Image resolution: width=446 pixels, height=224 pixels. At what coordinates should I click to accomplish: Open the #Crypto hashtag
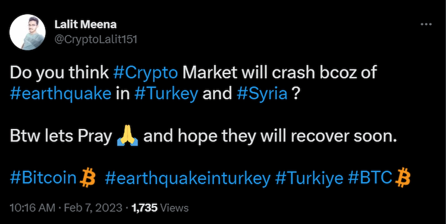[146, 72]
